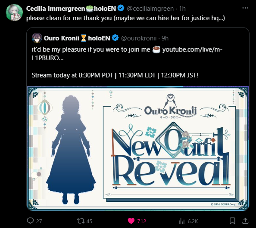Open the view analytics bar chart icon

pos(181,221)
